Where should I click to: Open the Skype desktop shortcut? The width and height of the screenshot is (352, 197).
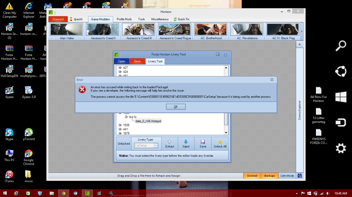click(9, 134)
